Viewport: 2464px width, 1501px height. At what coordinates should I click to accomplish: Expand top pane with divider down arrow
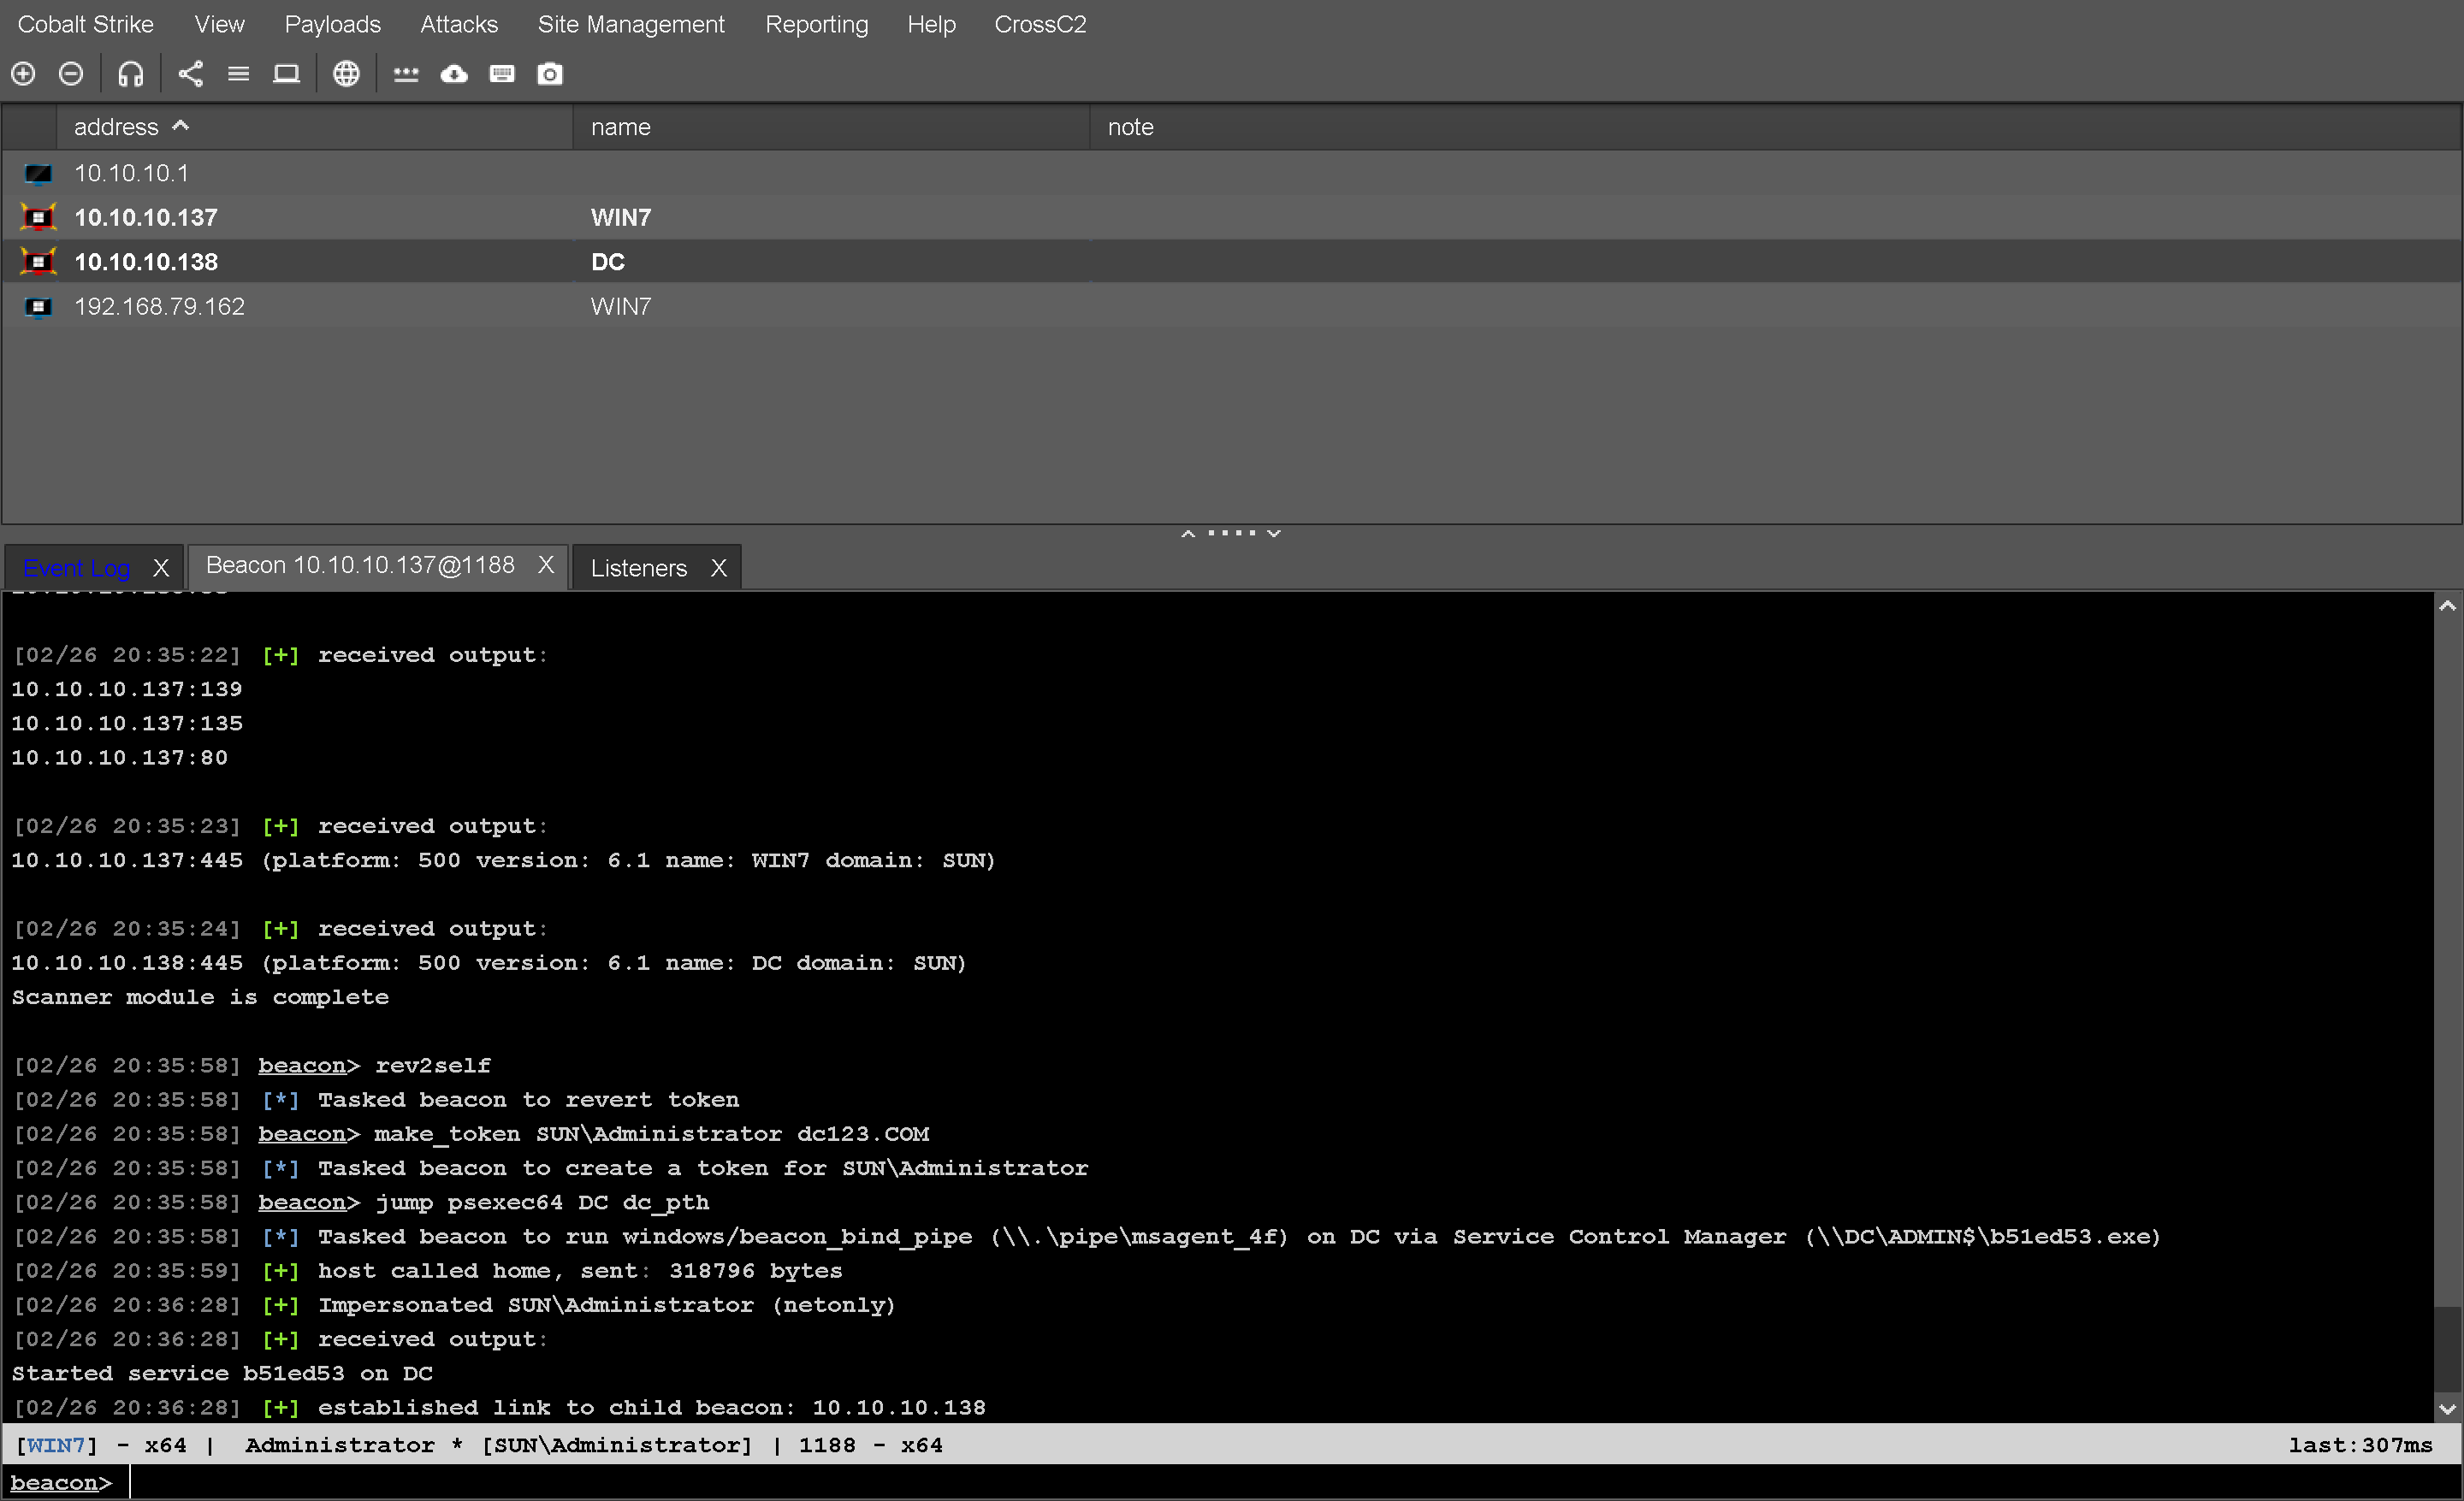[1274, 534]
